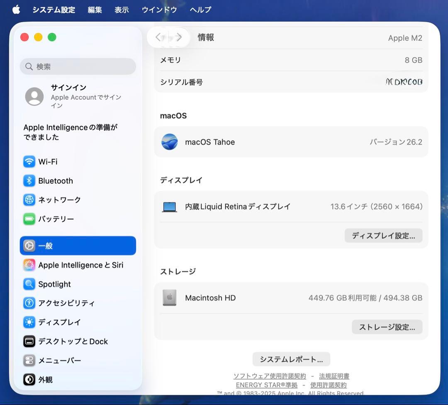Select メニューバー label in sidebar

pyautogui.click(x=59, y=361)
